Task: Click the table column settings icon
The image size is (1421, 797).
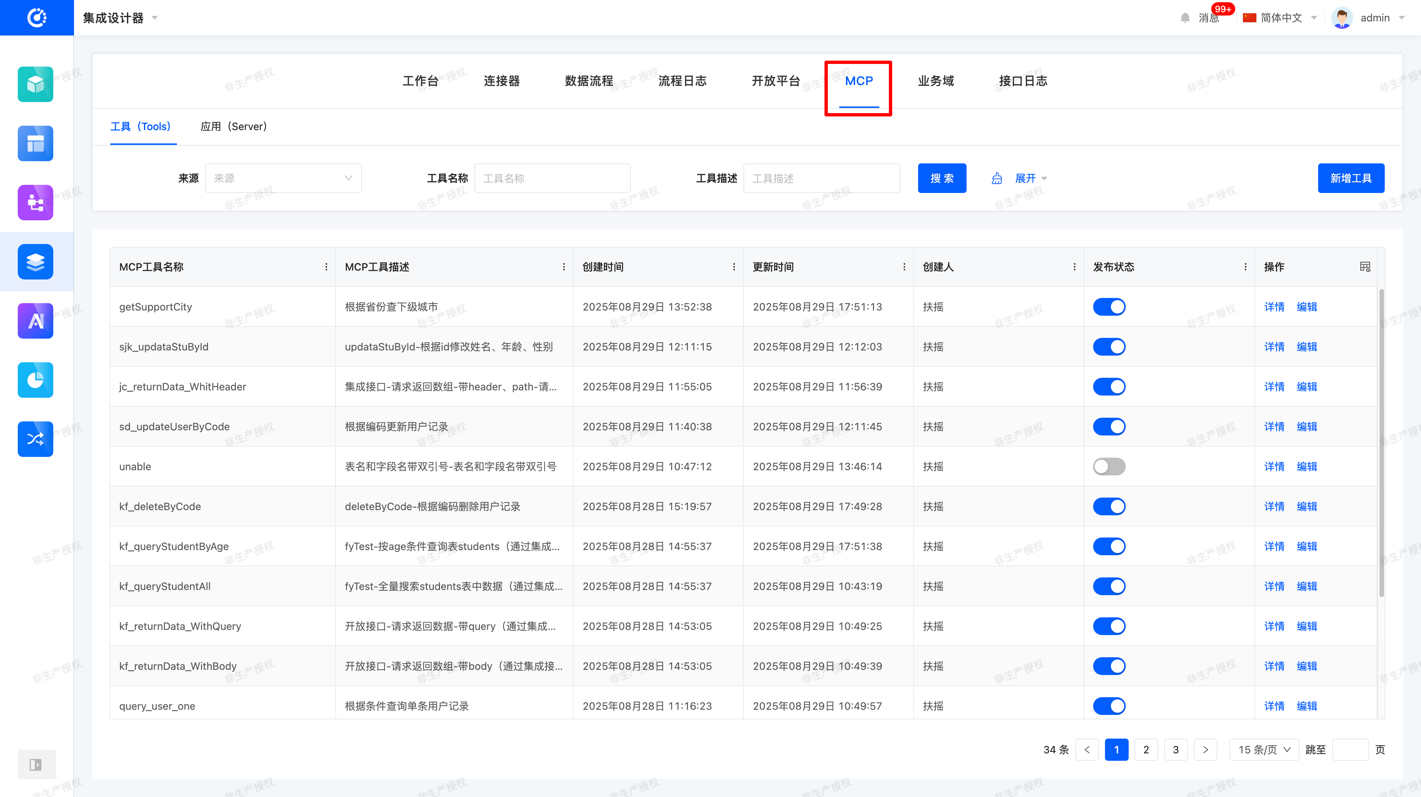Action: tap(1365, 267)
